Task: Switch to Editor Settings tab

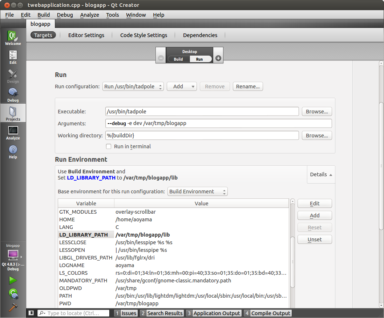Action: (x=86, y=35)
